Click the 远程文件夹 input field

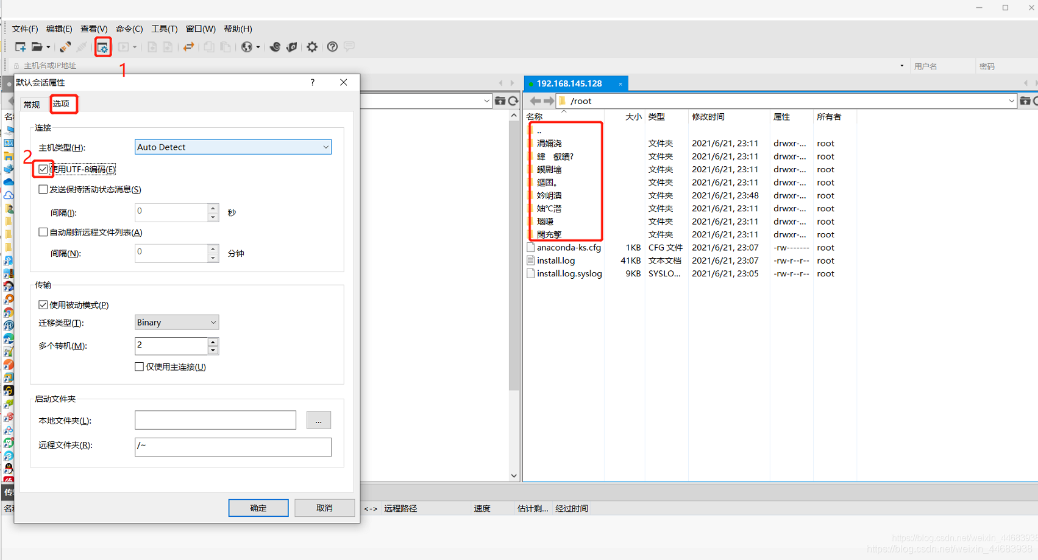233,447
